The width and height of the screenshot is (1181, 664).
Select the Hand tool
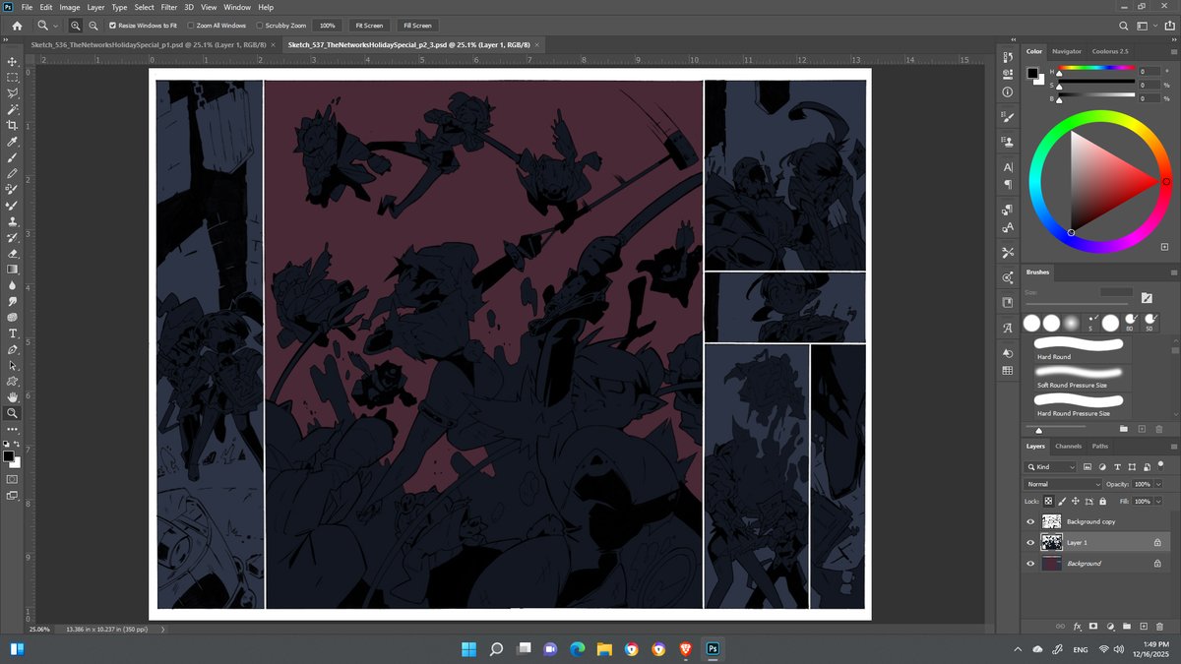click(12, 397)
